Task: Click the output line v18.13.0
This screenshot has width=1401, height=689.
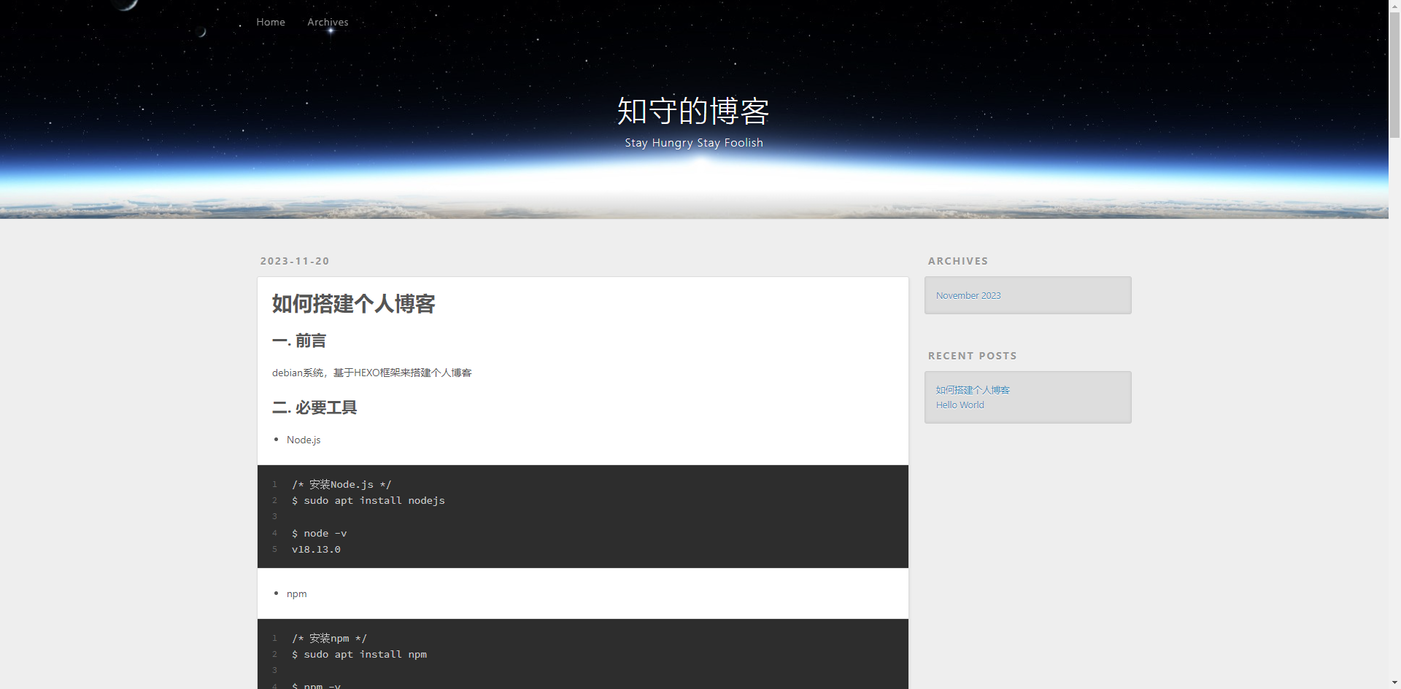Action: [316, 549]
